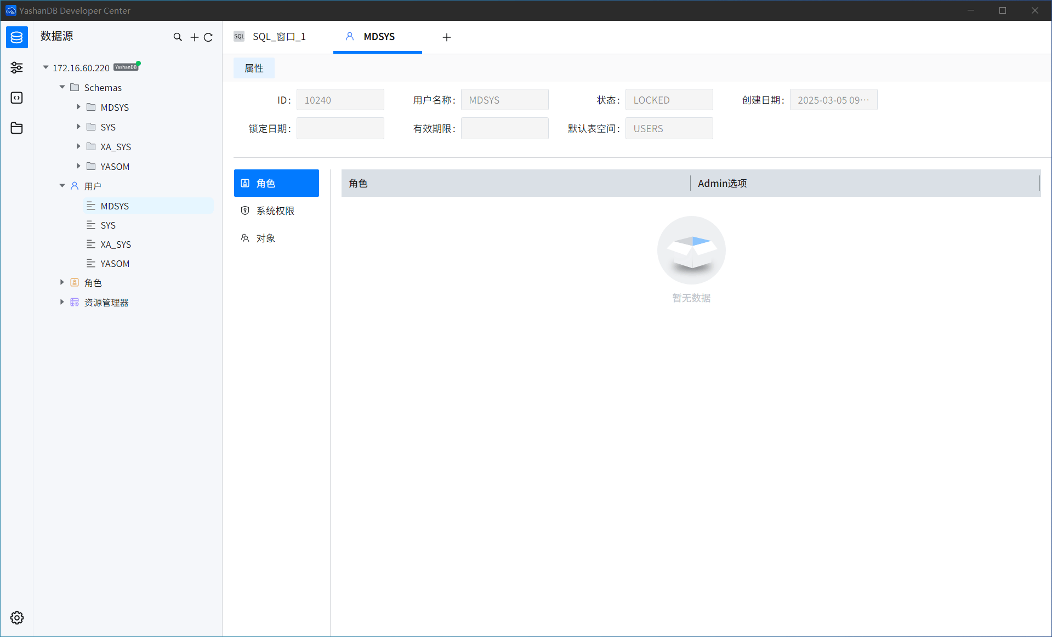The image size is (1052, 637).
Task: Collapse the 172.16.60.220 connection node
Action: click(46, 67)
